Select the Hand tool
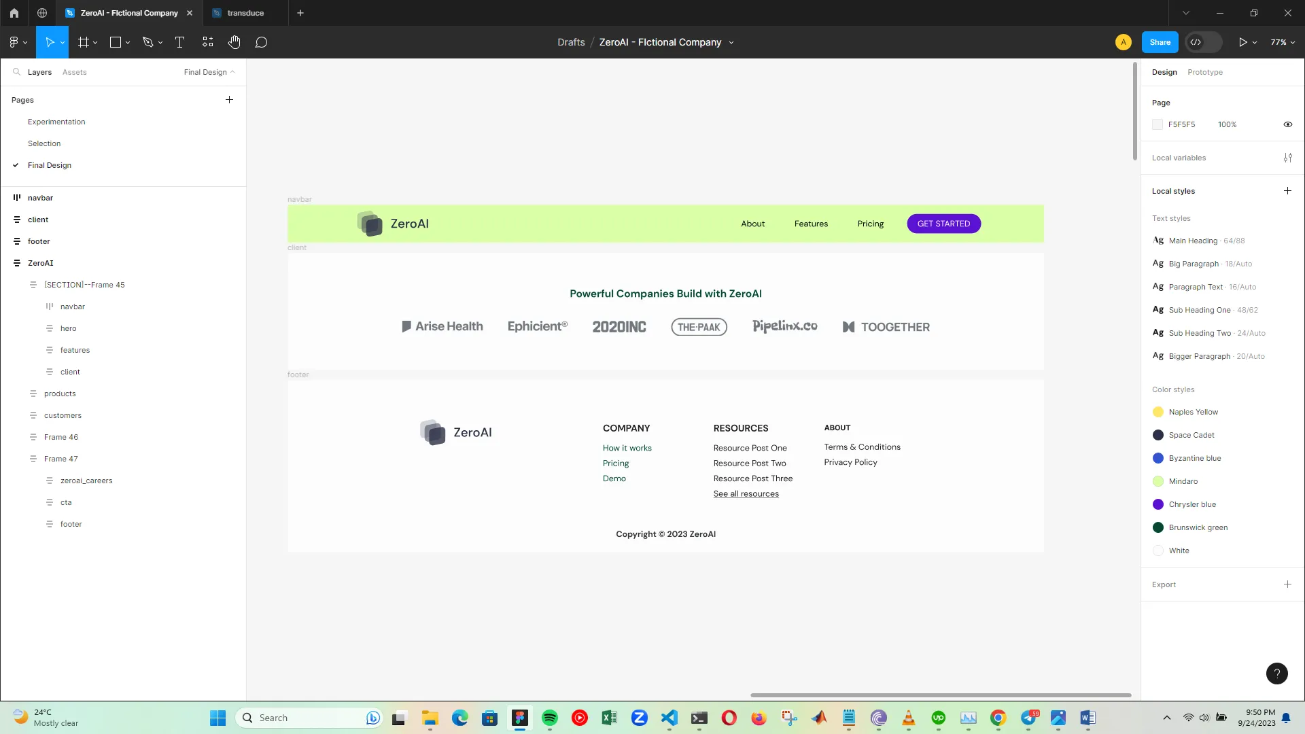The height and width of the screenshot is (734, 1305). point(234,42)
